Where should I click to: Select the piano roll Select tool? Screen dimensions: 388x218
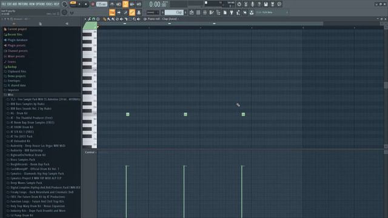click(130, 19)
